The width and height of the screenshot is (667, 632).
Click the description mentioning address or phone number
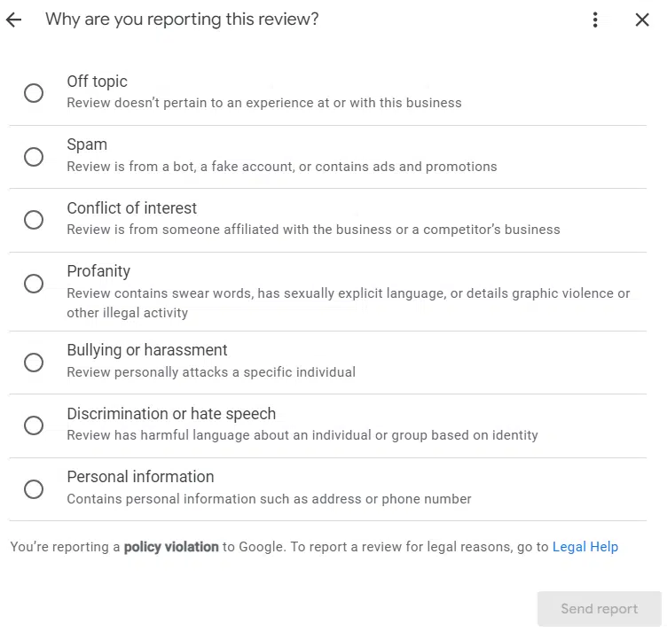tap(269, 499)
